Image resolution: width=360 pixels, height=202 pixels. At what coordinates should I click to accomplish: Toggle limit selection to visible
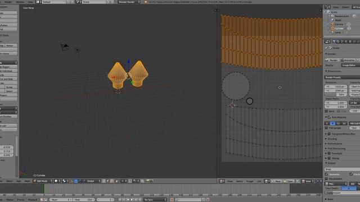coord(116,181)
